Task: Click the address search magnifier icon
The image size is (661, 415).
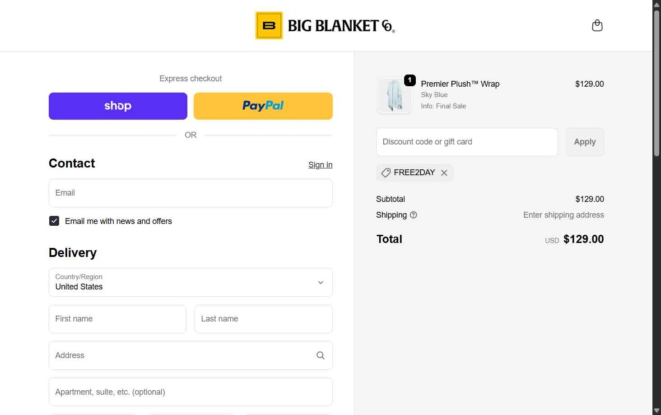Action: coord(321,355)
